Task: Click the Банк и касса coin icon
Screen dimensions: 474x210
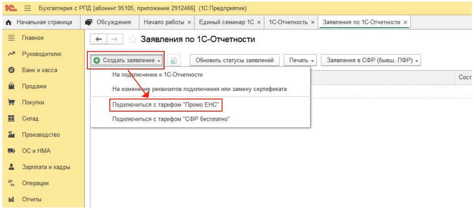Action: 11,70
